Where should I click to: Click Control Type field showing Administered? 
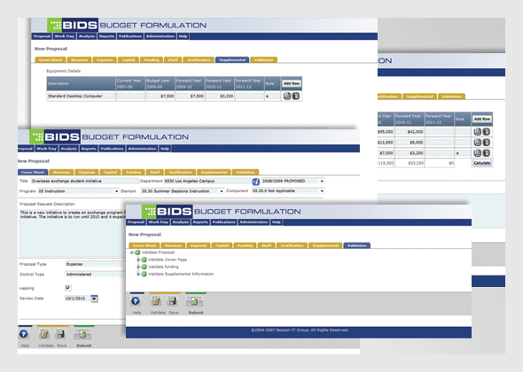click(96, 275)
